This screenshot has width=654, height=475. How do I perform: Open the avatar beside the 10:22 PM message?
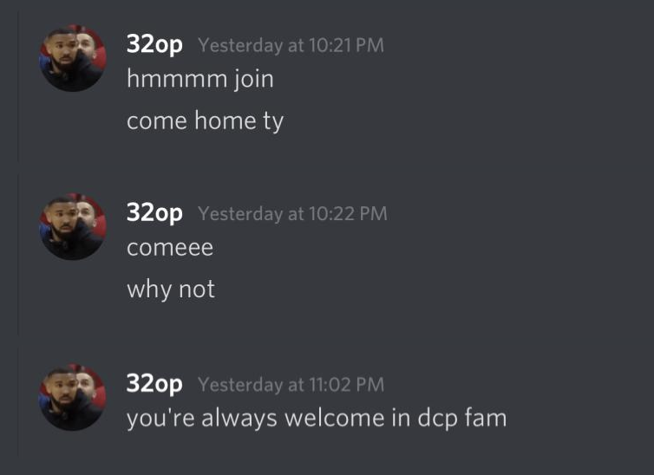pyautogui.click(x=73, y=227)
